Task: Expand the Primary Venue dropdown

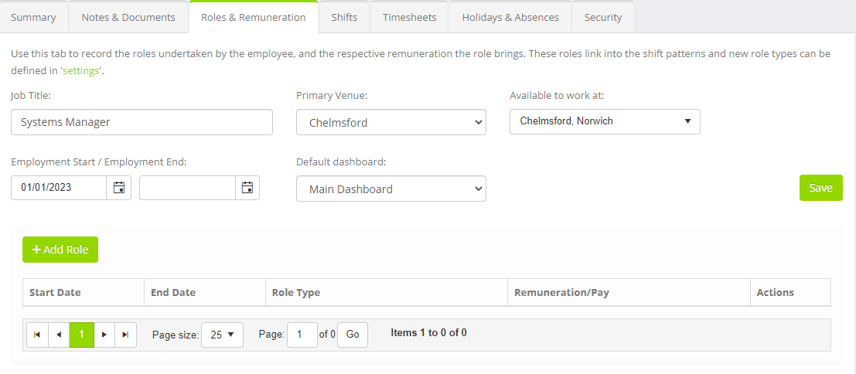Action: pyautogui.click(x=390, y=122)
